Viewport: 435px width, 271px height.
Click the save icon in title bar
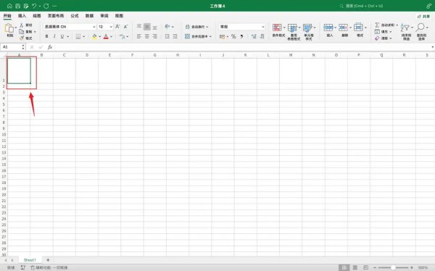click(x=17, y=6)
